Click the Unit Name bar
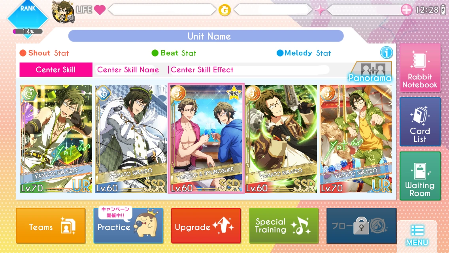This screenshot has height=253, width=449. click(x=206, y=36)
